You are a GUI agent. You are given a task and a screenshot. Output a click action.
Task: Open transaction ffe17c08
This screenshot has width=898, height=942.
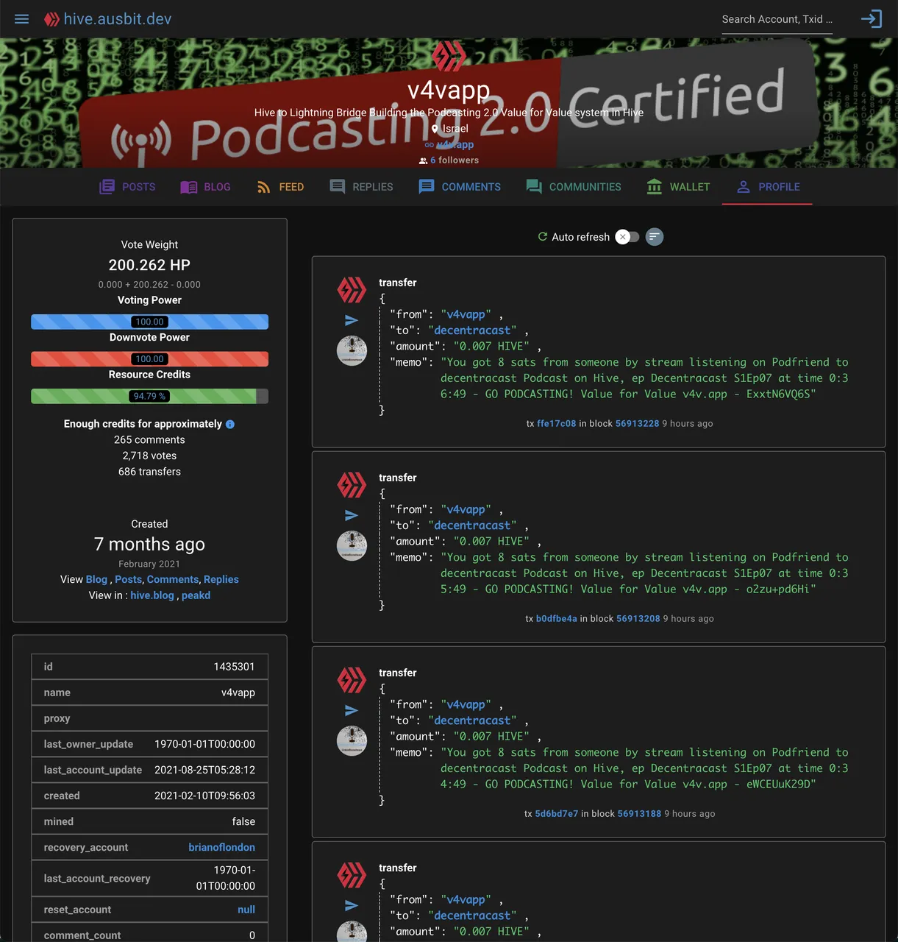556,424
